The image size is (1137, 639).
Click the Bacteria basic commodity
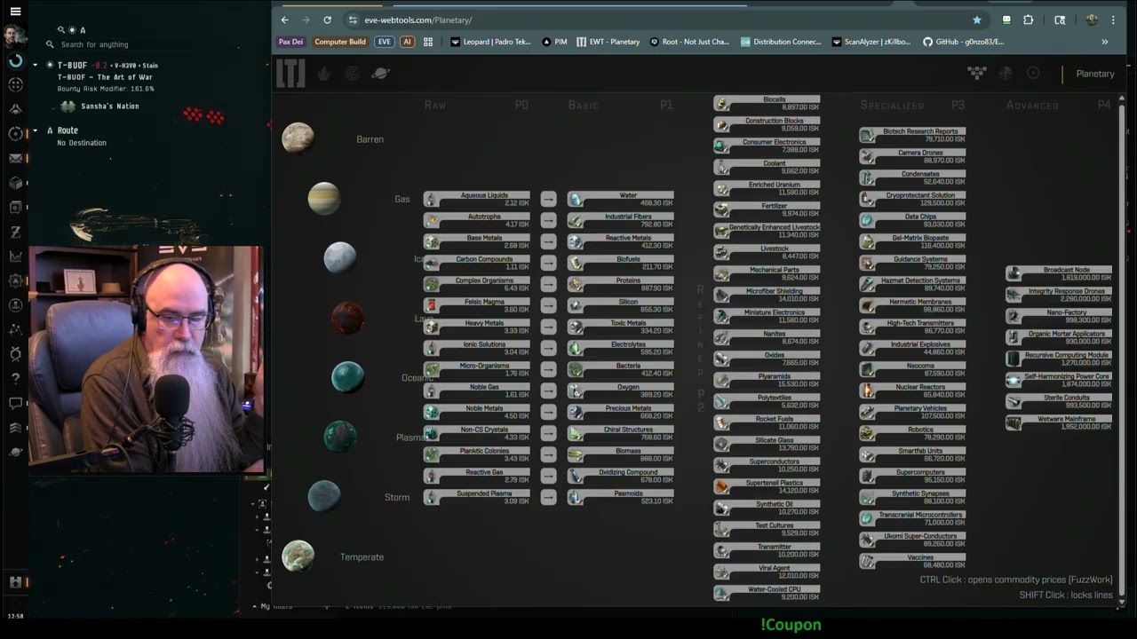click(621, 369)
